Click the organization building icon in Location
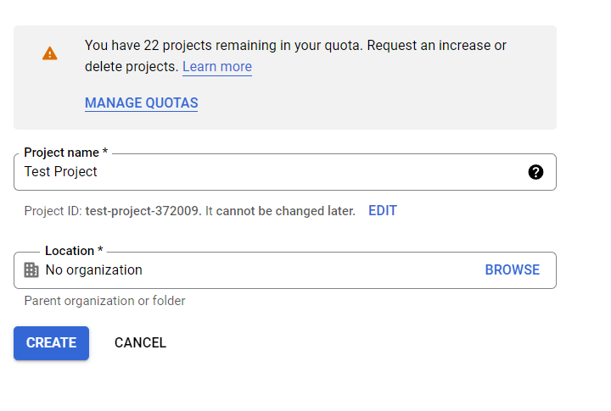This screenshot has width=611, height=411. tap(31, 270)
